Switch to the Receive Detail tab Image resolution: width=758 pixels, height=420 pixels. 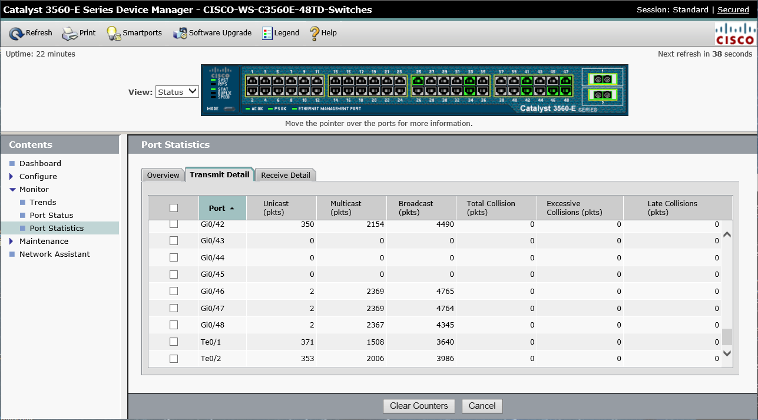(285, 175)
